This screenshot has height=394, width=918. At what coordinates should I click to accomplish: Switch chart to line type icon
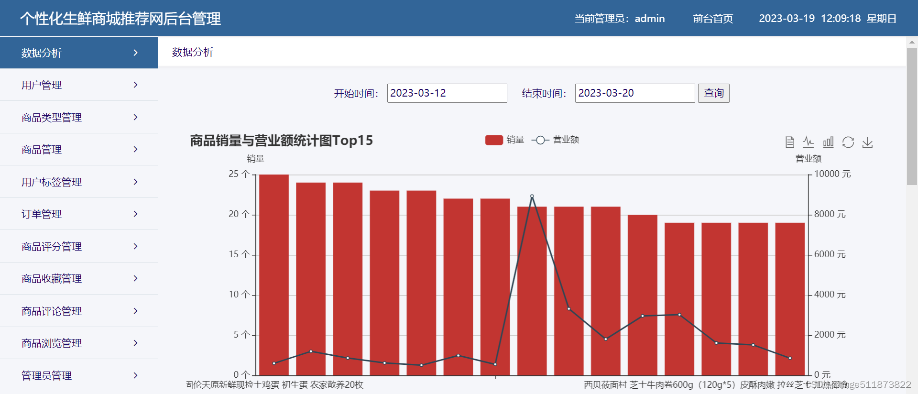(x=809, y=142)
